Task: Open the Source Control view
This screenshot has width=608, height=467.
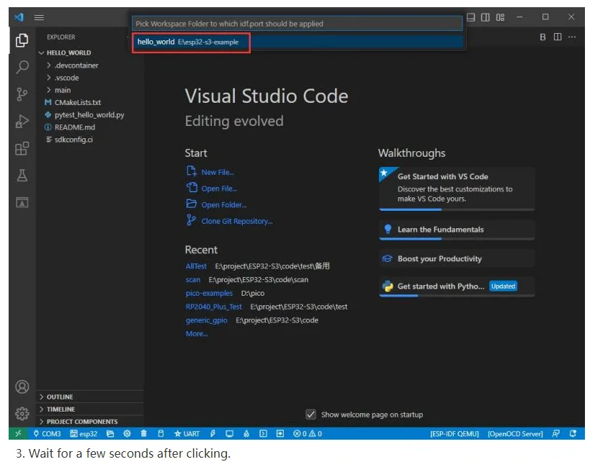Action: (x=22, y=94)
